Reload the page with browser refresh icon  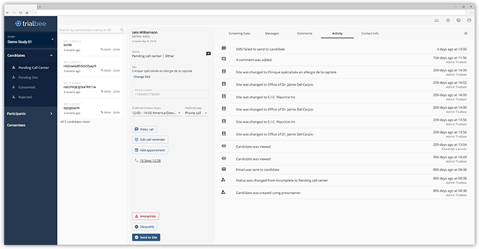point(20,13)
